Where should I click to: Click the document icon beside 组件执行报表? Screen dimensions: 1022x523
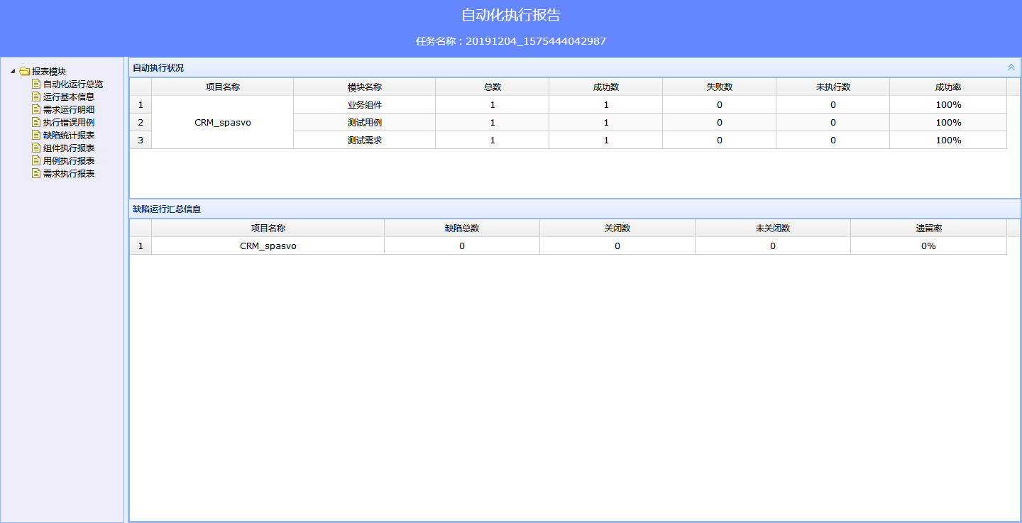coord(36,148)
